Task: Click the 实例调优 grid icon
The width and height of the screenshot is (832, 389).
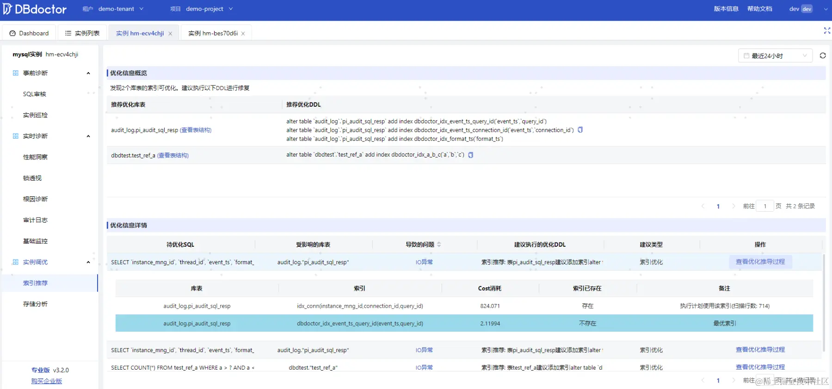Action: (16, 262)
